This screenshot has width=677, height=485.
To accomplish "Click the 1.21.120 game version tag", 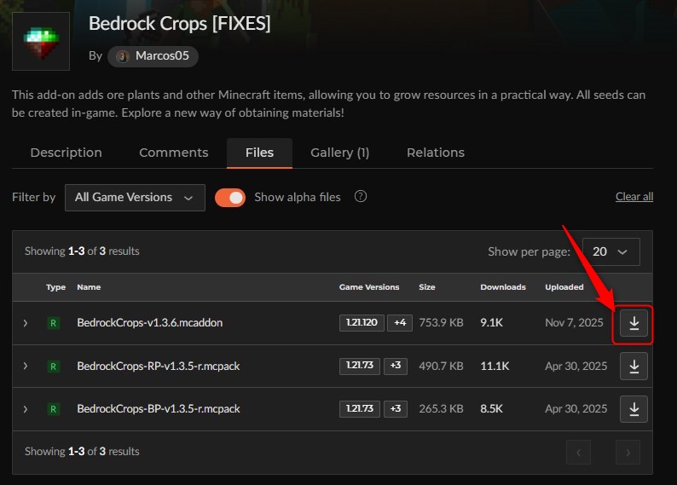I will click(x=362, y=323).
